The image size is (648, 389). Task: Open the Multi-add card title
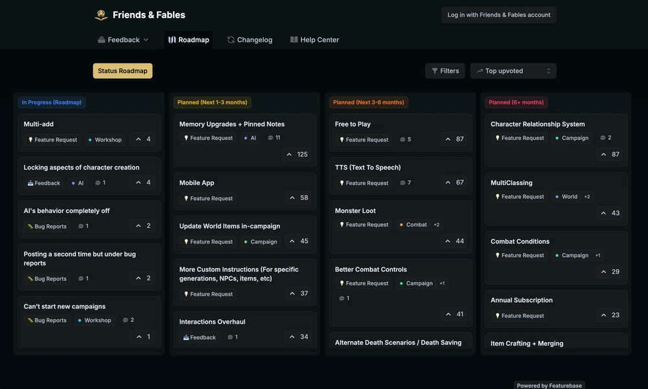coord(38,124)
